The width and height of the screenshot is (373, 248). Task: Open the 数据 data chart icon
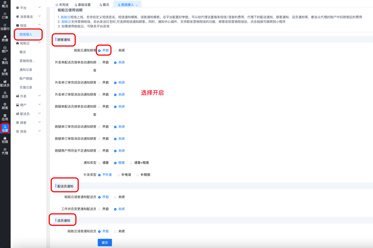(x=5, y=38)
